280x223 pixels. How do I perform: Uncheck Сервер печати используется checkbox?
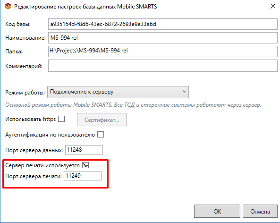tap(85, 165)
